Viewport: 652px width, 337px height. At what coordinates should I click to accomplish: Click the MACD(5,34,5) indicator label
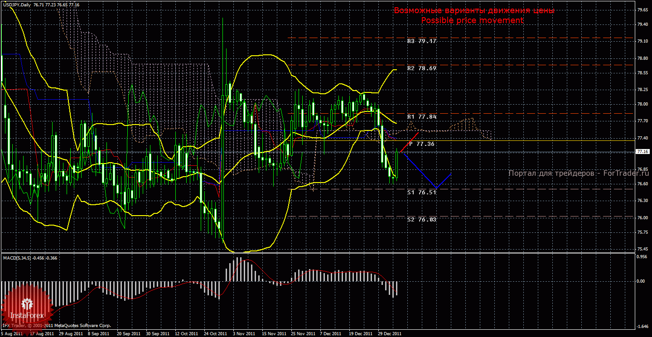tap(18, 258)
